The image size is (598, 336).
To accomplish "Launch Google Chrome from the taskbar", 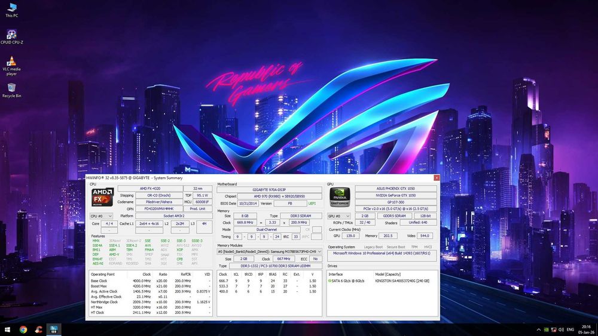I will [x=23, y=329].
